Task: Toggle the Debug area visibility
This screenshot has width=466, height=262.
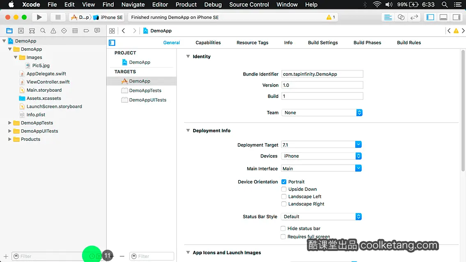Action: 443,17
